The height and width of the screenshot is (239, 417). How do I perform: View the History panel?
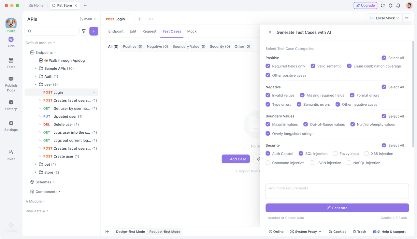pyautogui.click(x=11, y=106)
